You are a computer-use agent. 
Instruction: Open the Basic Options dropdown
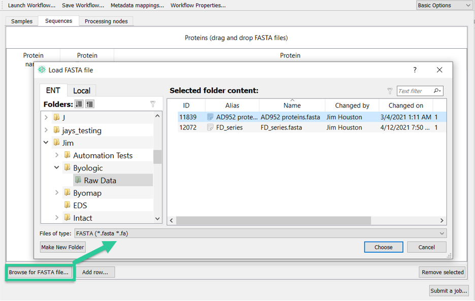[444, 6]
